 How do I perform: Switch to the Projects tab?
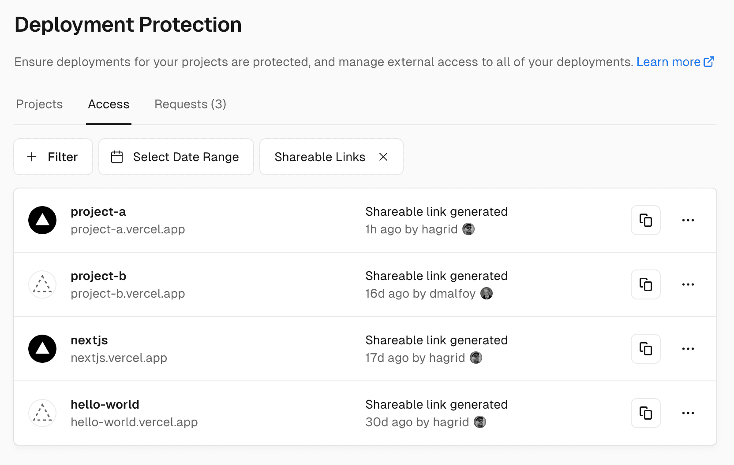(x=39, y=104)
